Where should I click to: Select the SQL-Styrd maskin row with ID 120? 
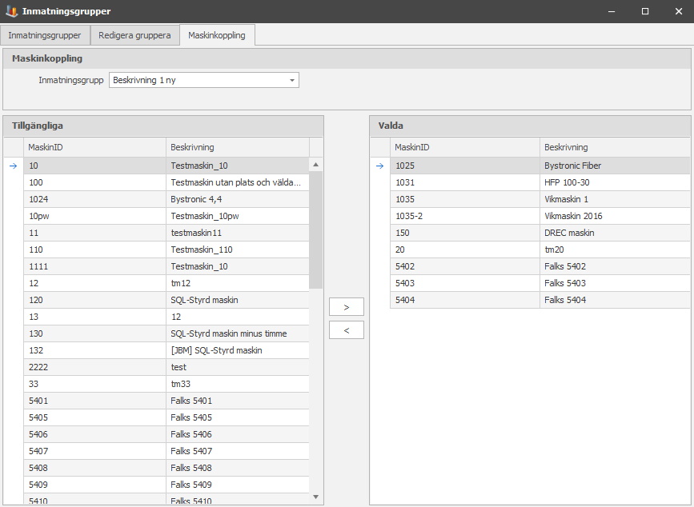[166, 300]
